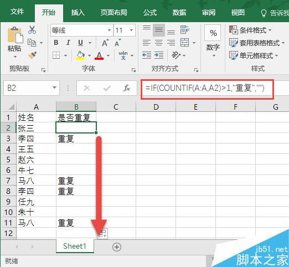Expand the underline style arrow
The height and width of the screenshot is (267, 289).
[x=90, y=43]
